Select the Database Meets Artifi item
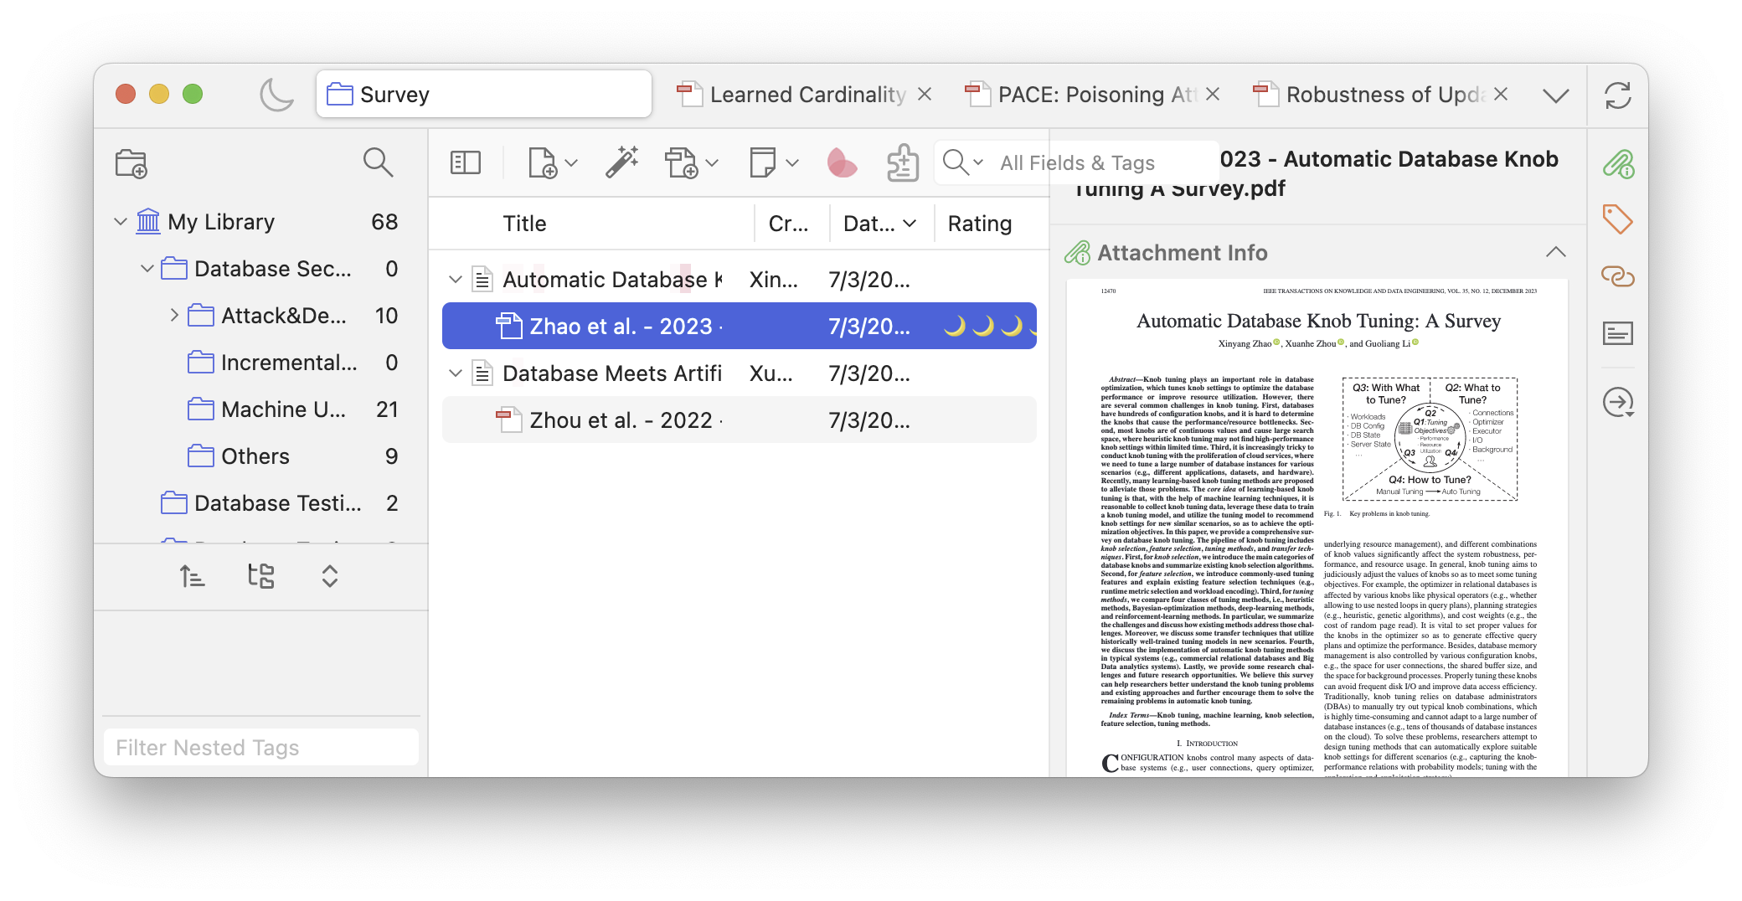1742x901 pixels. [x=740, y=373]
